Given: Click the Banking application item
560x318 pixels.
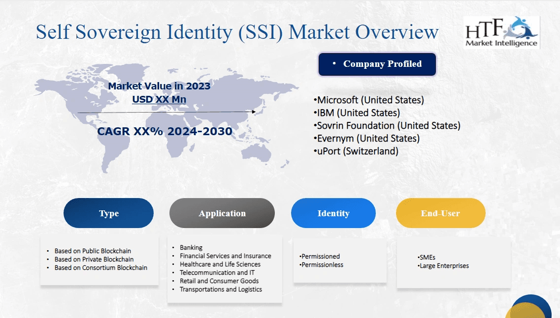Looking at the screenshot, I should point(191,247).
